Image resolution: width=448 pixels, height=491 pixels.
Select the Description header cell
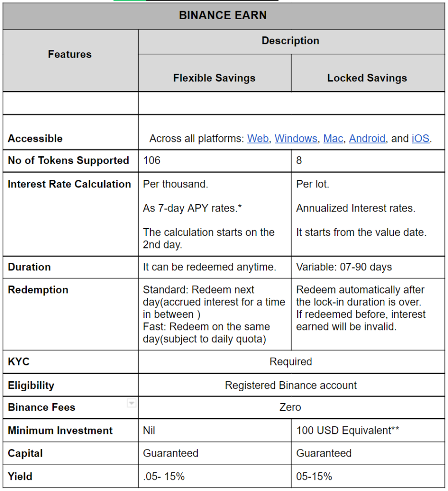point(291,42)
